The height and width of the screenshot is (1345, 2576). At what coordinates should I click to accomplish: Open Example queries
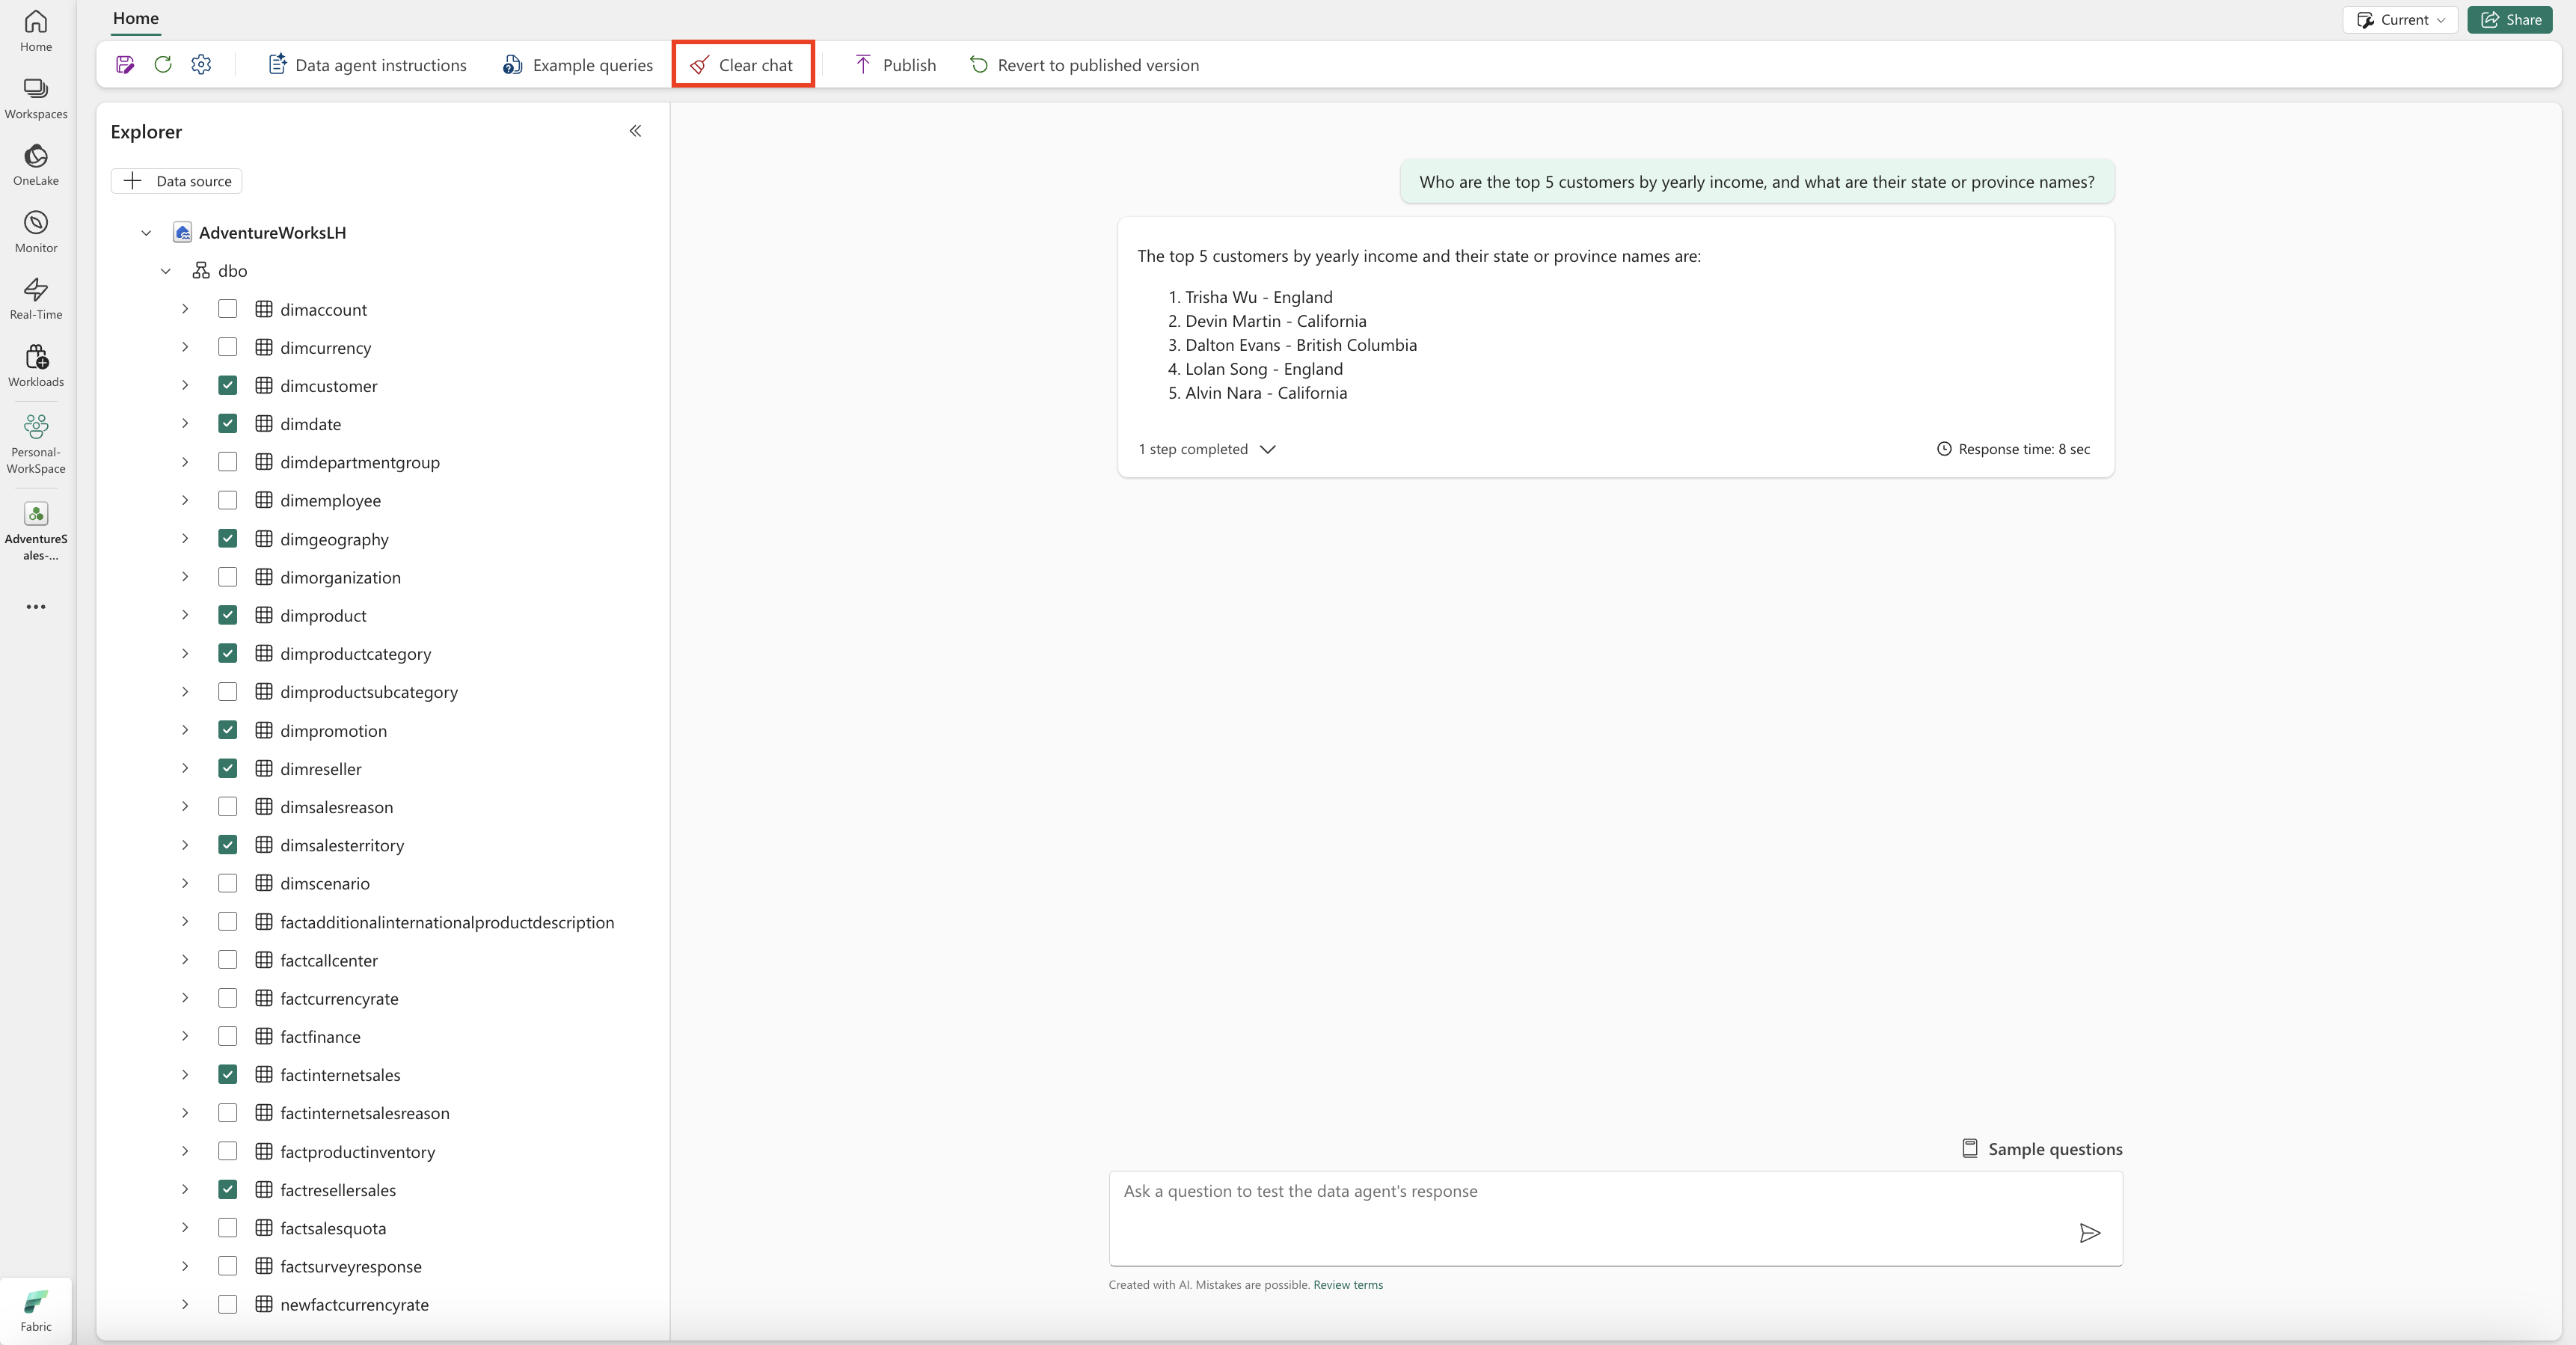coord(578,65)
